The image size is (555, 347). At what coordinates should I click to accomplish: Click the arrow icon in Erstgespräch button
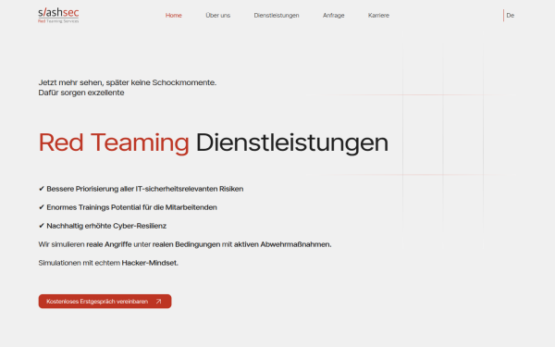[158, 302]
